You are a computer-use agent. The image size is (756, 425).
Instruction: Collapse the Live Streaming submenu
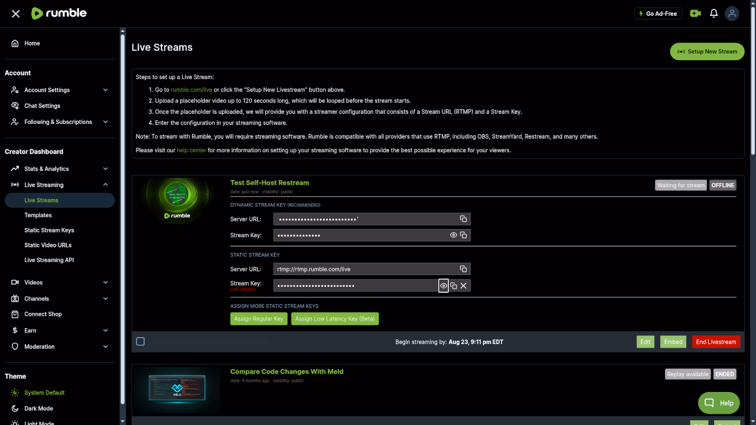(x=106, y=185)
